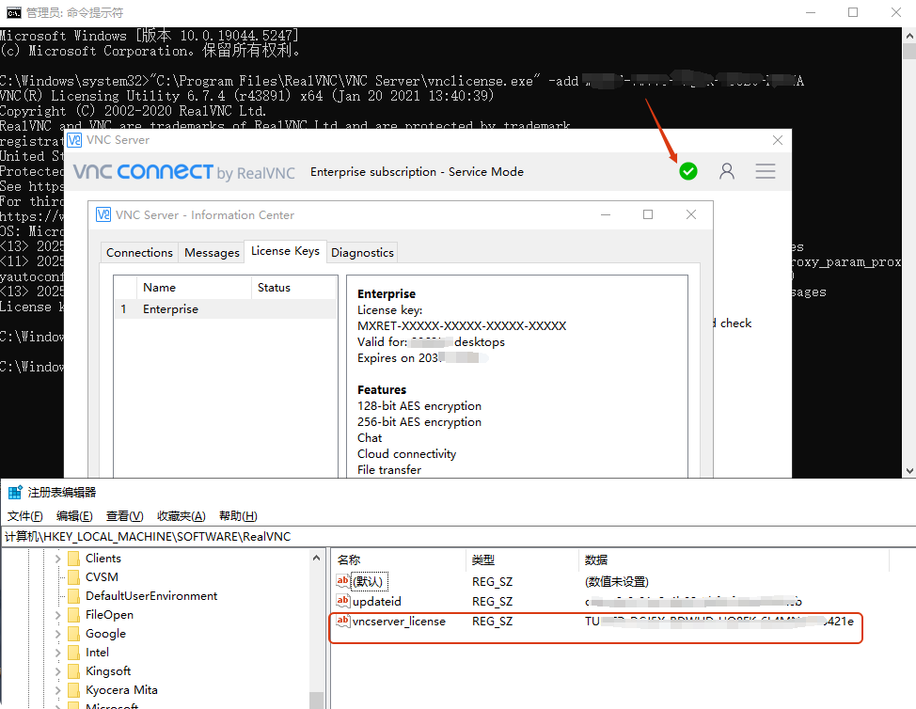916x709 pixels.
Task: Click the MXRET license key text
Action: click(x=462, y=326)
